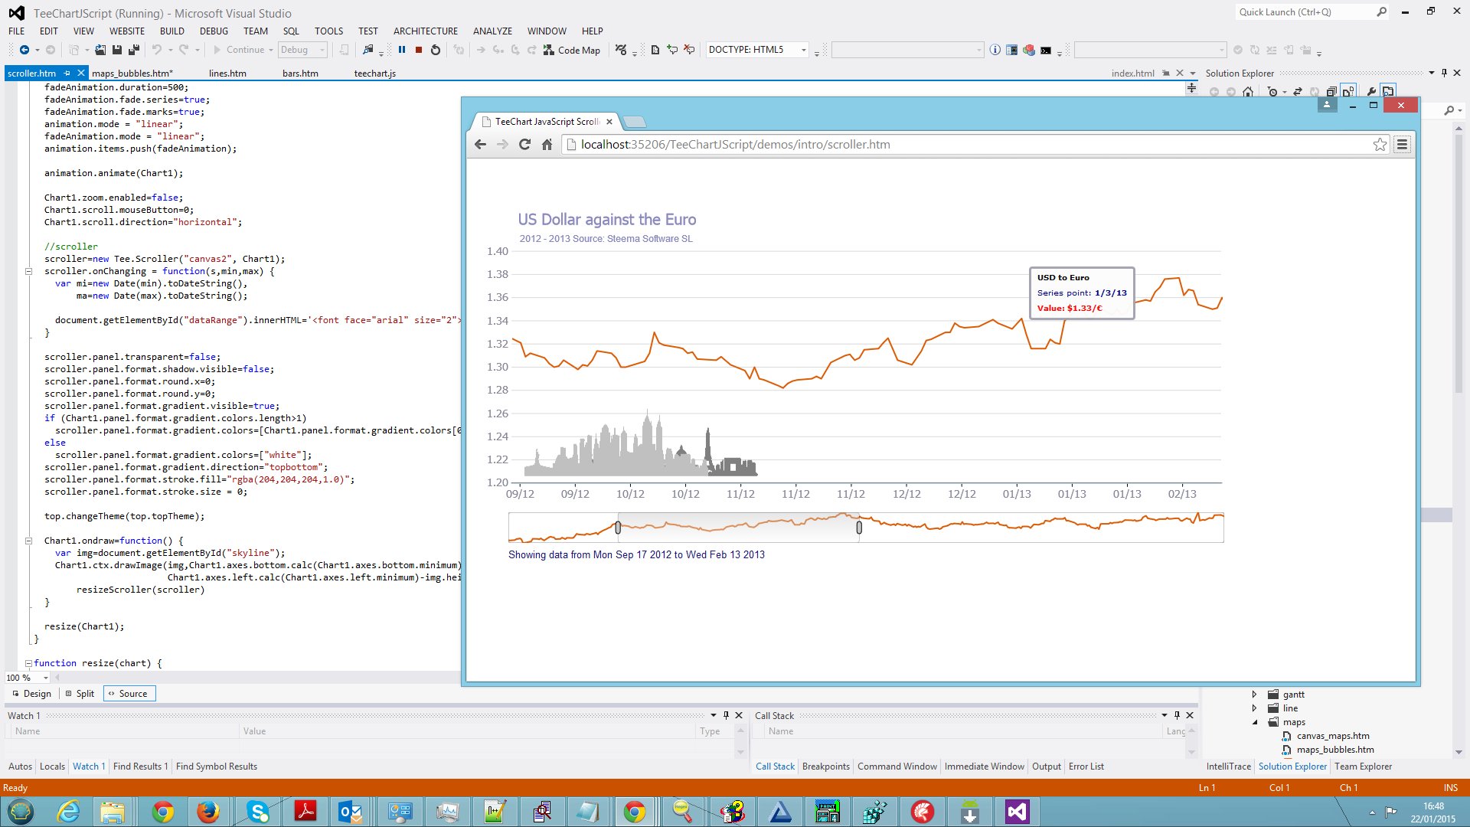Click the Visual Studio logo icon

coord(16,13)
